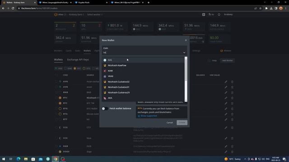Choose Nicehash-KawPow from the coin list
The width and height of the screenshot is (289, 162).
pyautogui.click(x=143, y=65)
